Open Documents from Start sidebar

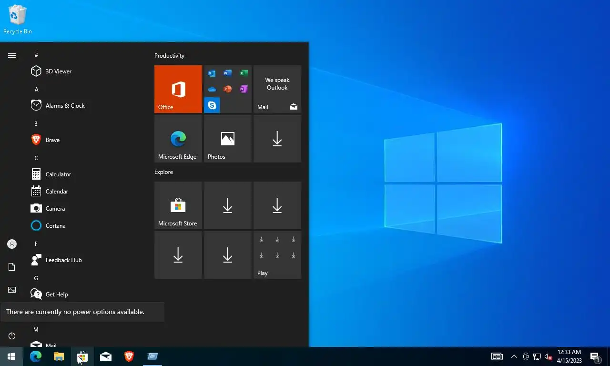12,267
